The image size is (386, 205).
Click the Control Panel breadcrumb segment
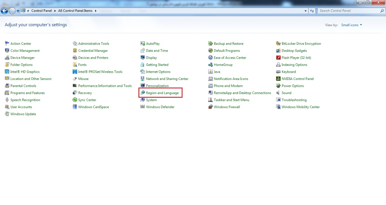(x=42, y=11)
